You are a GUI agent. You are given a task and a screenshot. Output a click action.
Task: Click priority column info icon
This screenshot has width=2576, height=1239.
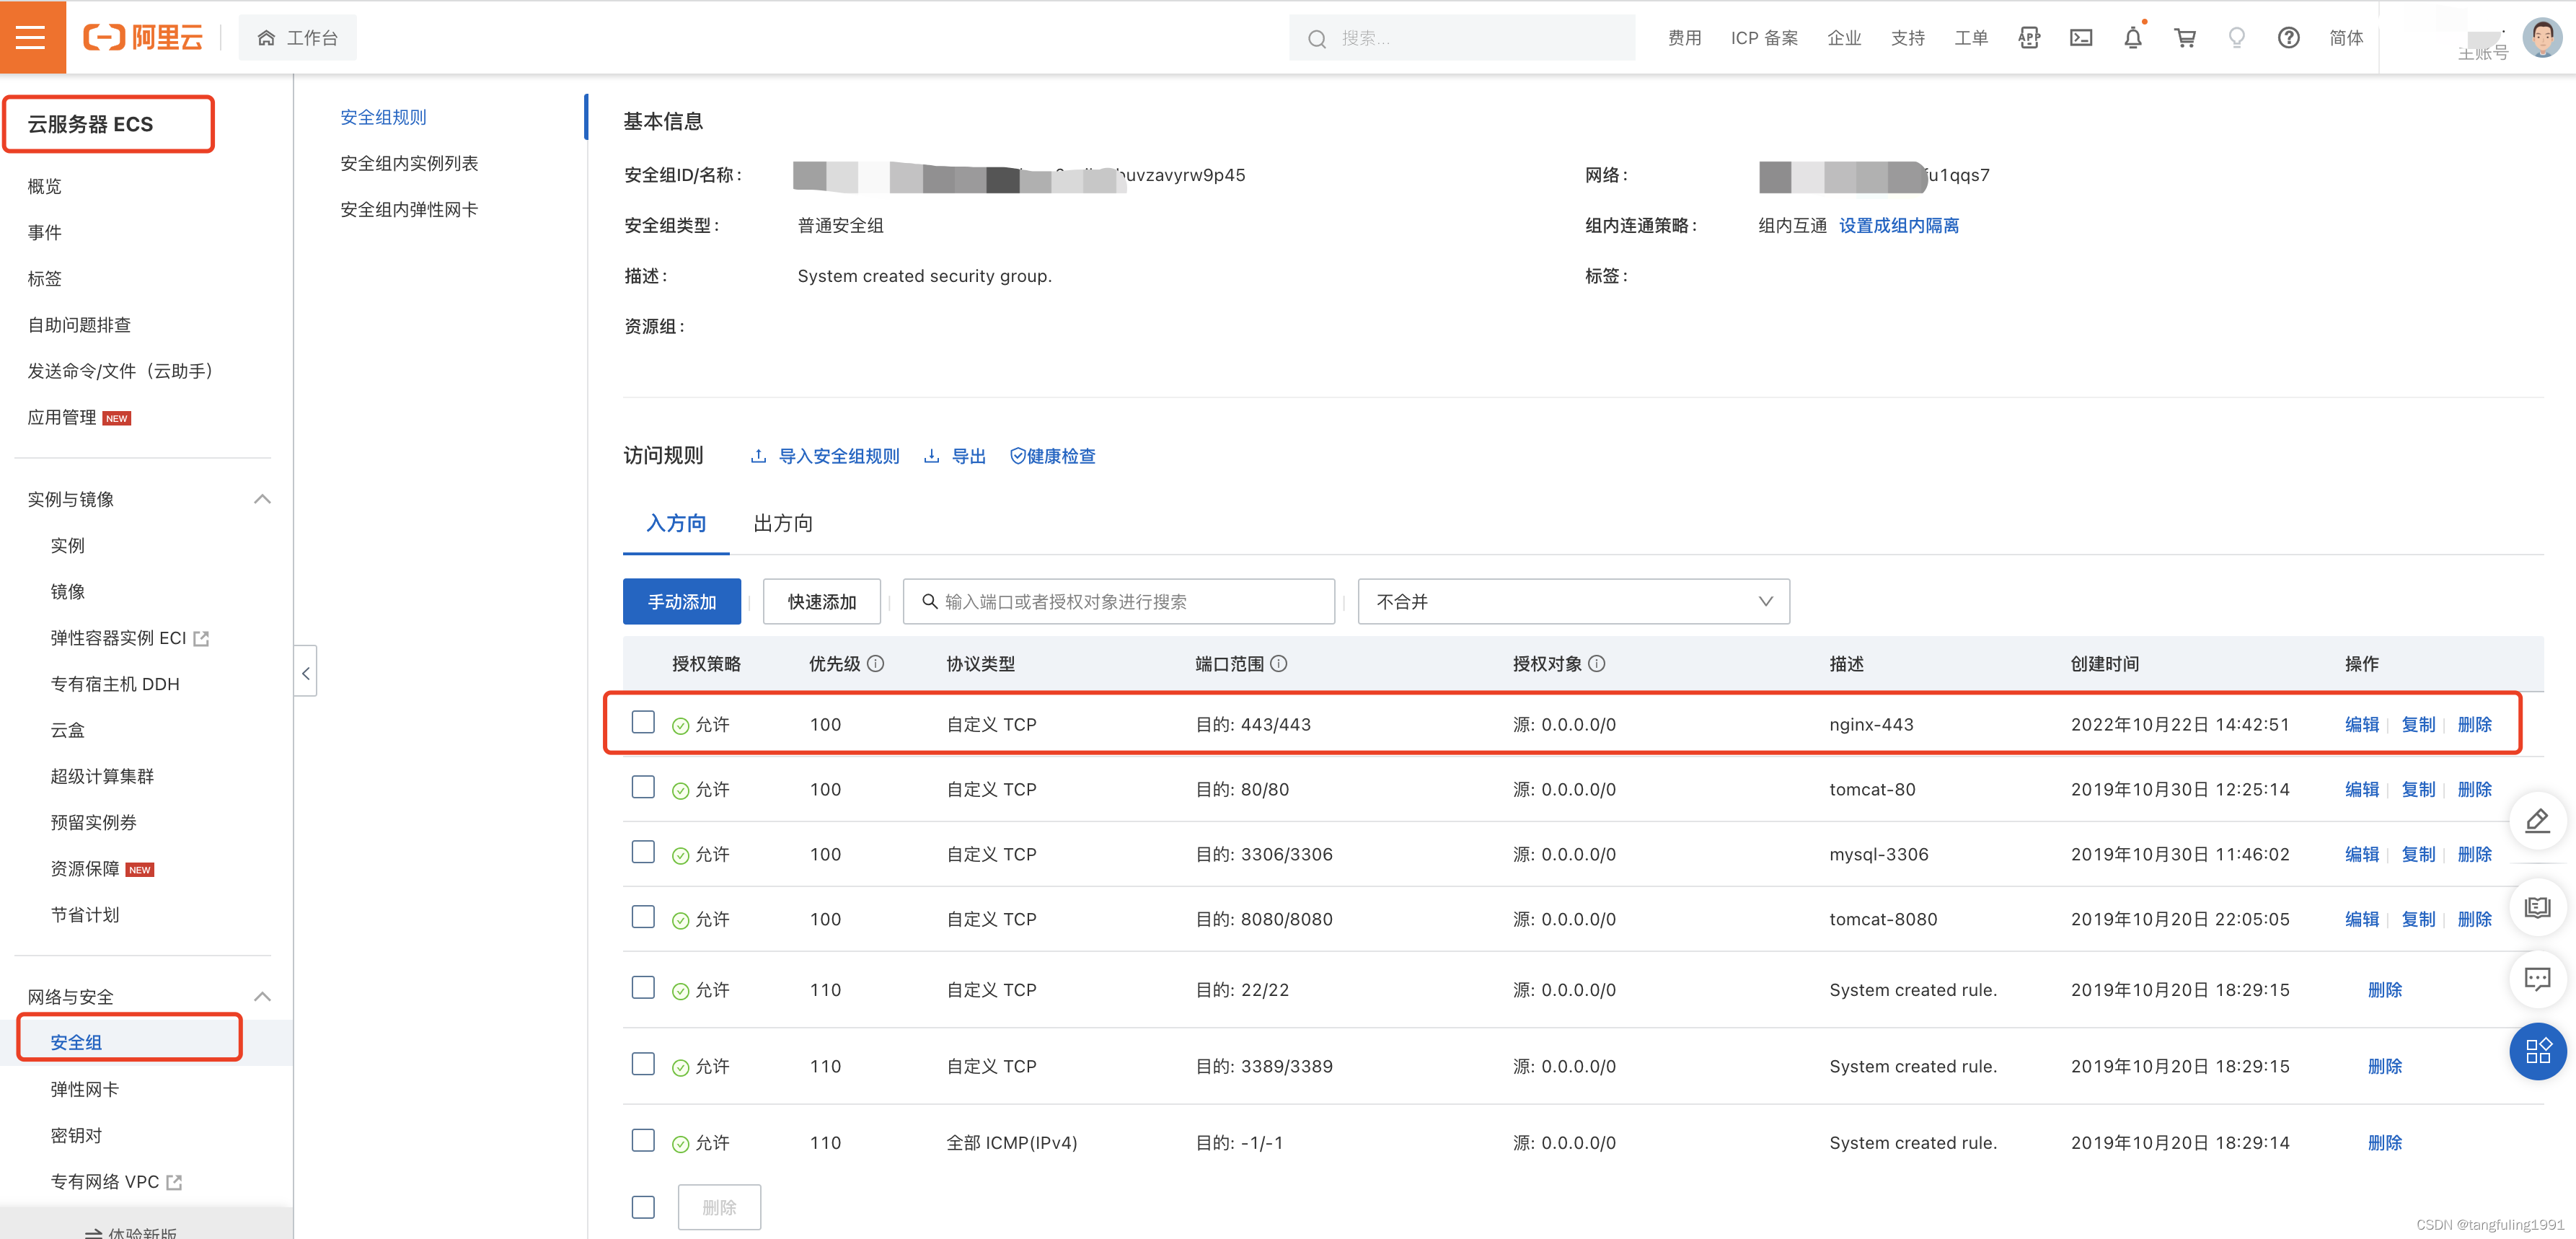876,664
